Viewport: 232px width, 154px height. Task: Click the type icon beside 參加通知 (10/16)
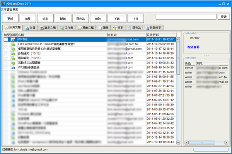pos(13,54)
